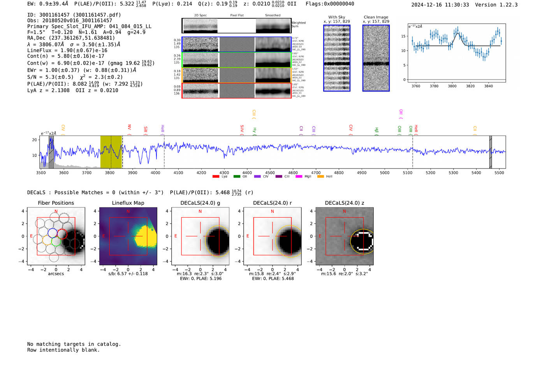The width and height of the screenshot is (545, 371).
Task: Open the With Sky cutout image
Action: coord(337,58)
